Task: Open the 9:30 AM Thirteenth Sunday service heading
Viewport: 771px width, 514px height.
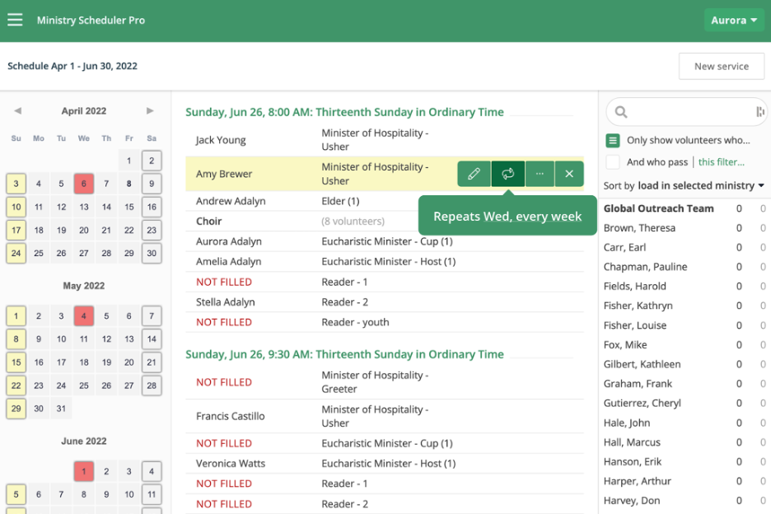Action: (344, 354)
